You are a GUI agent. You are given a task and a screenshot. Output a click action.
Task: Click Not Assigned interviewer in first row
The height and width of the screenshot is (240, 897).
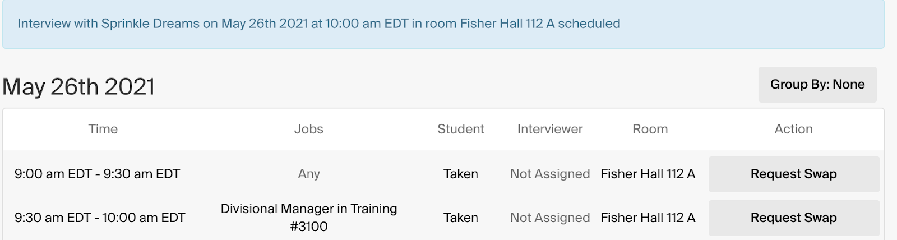(550, 174)
